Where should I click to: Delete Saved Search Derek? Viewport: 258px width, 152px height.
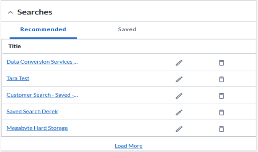pyautogui.click(x=221, y=112)
